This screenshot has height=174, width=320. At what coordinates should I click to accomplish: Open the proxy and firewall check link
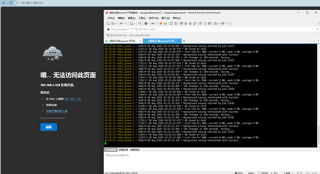coord(57,111)
